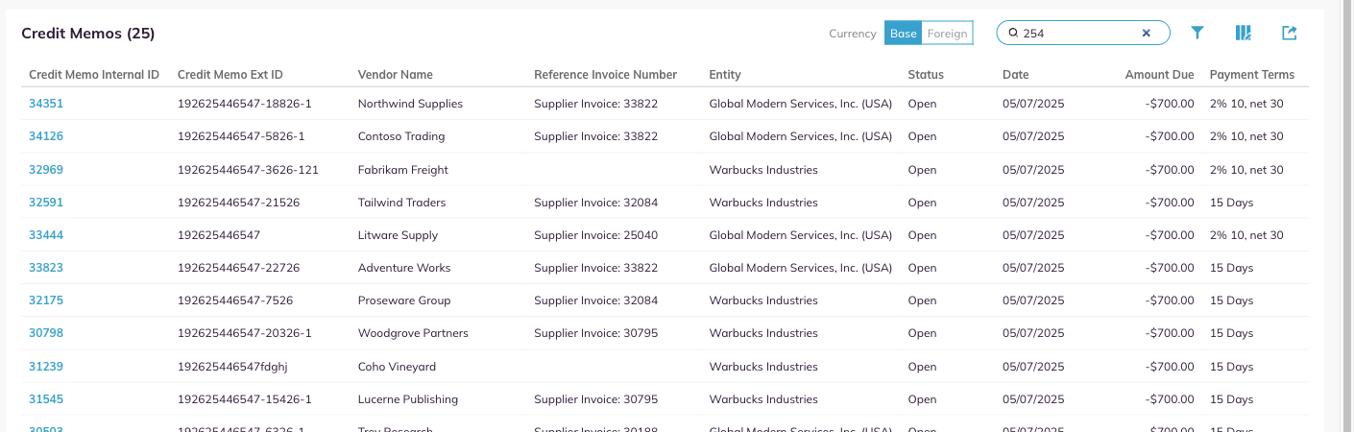This screenshot has height=432, width=1354.
Task: Open credit memo 32175
Action: 46,300
